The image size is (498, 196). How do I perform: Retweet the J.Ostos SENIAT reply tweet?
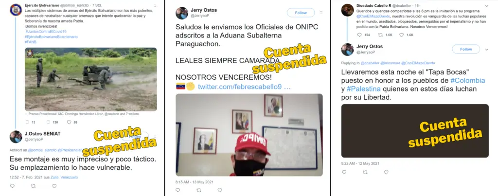pos(34,186)
